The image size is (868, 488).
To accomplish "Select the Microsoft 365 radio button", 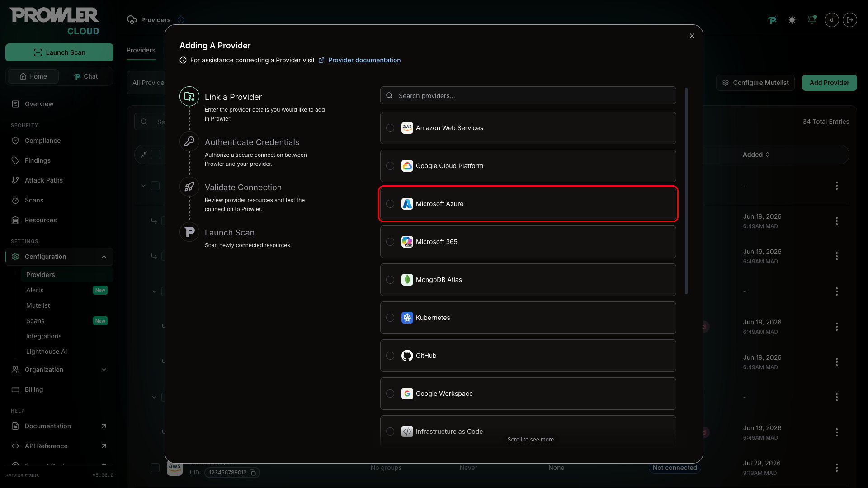I will (x=390, y=242).
